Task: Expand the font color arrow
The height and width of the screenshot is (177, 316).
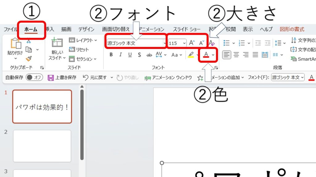Action: 213,55
